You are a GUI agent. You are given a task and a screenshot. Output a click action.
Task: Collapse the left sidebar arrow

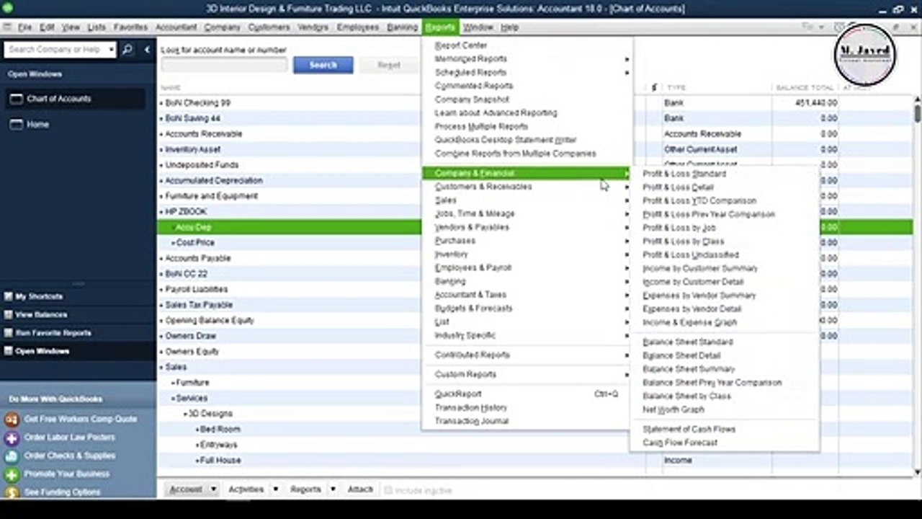[x=147, y=50]
